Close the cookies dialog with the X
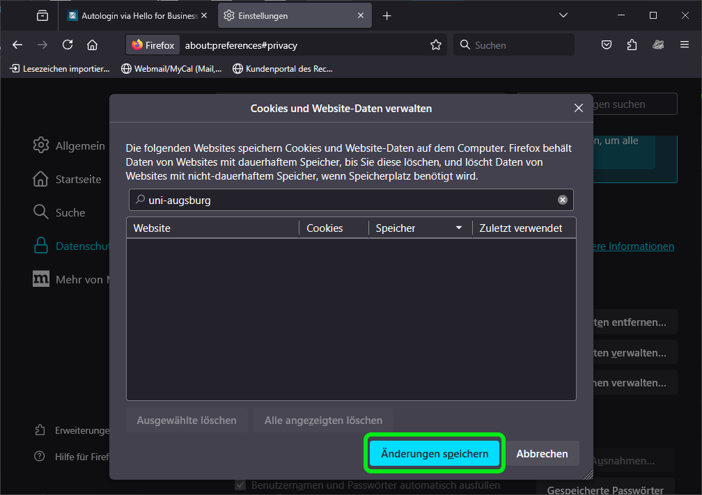This screenshot has width=702, height=495. (x=578, y=109)
